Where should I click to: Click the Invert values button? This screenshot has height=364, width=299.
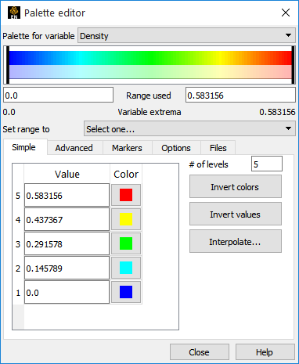coord(236,214)
